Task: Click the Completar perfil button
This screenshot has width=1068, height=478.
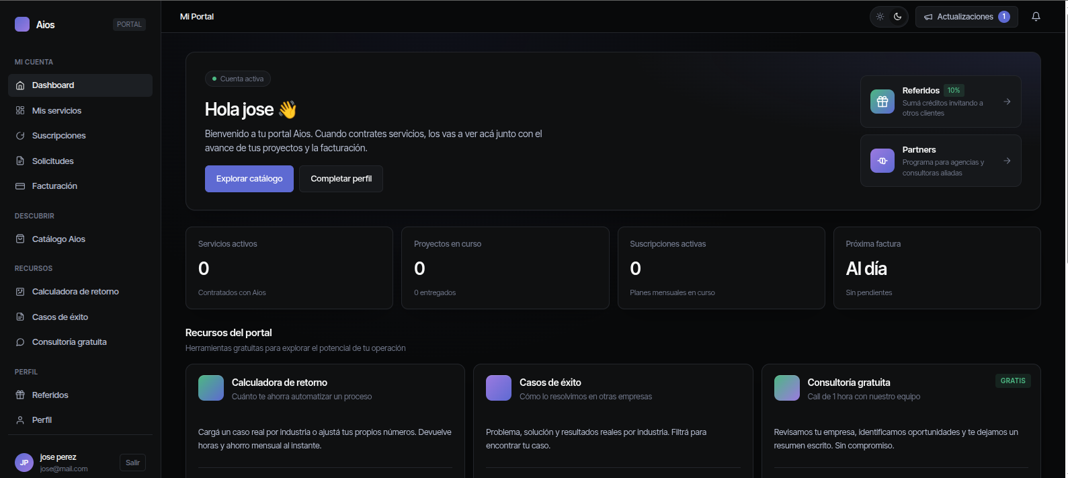Action: click(x=341, y=179)
